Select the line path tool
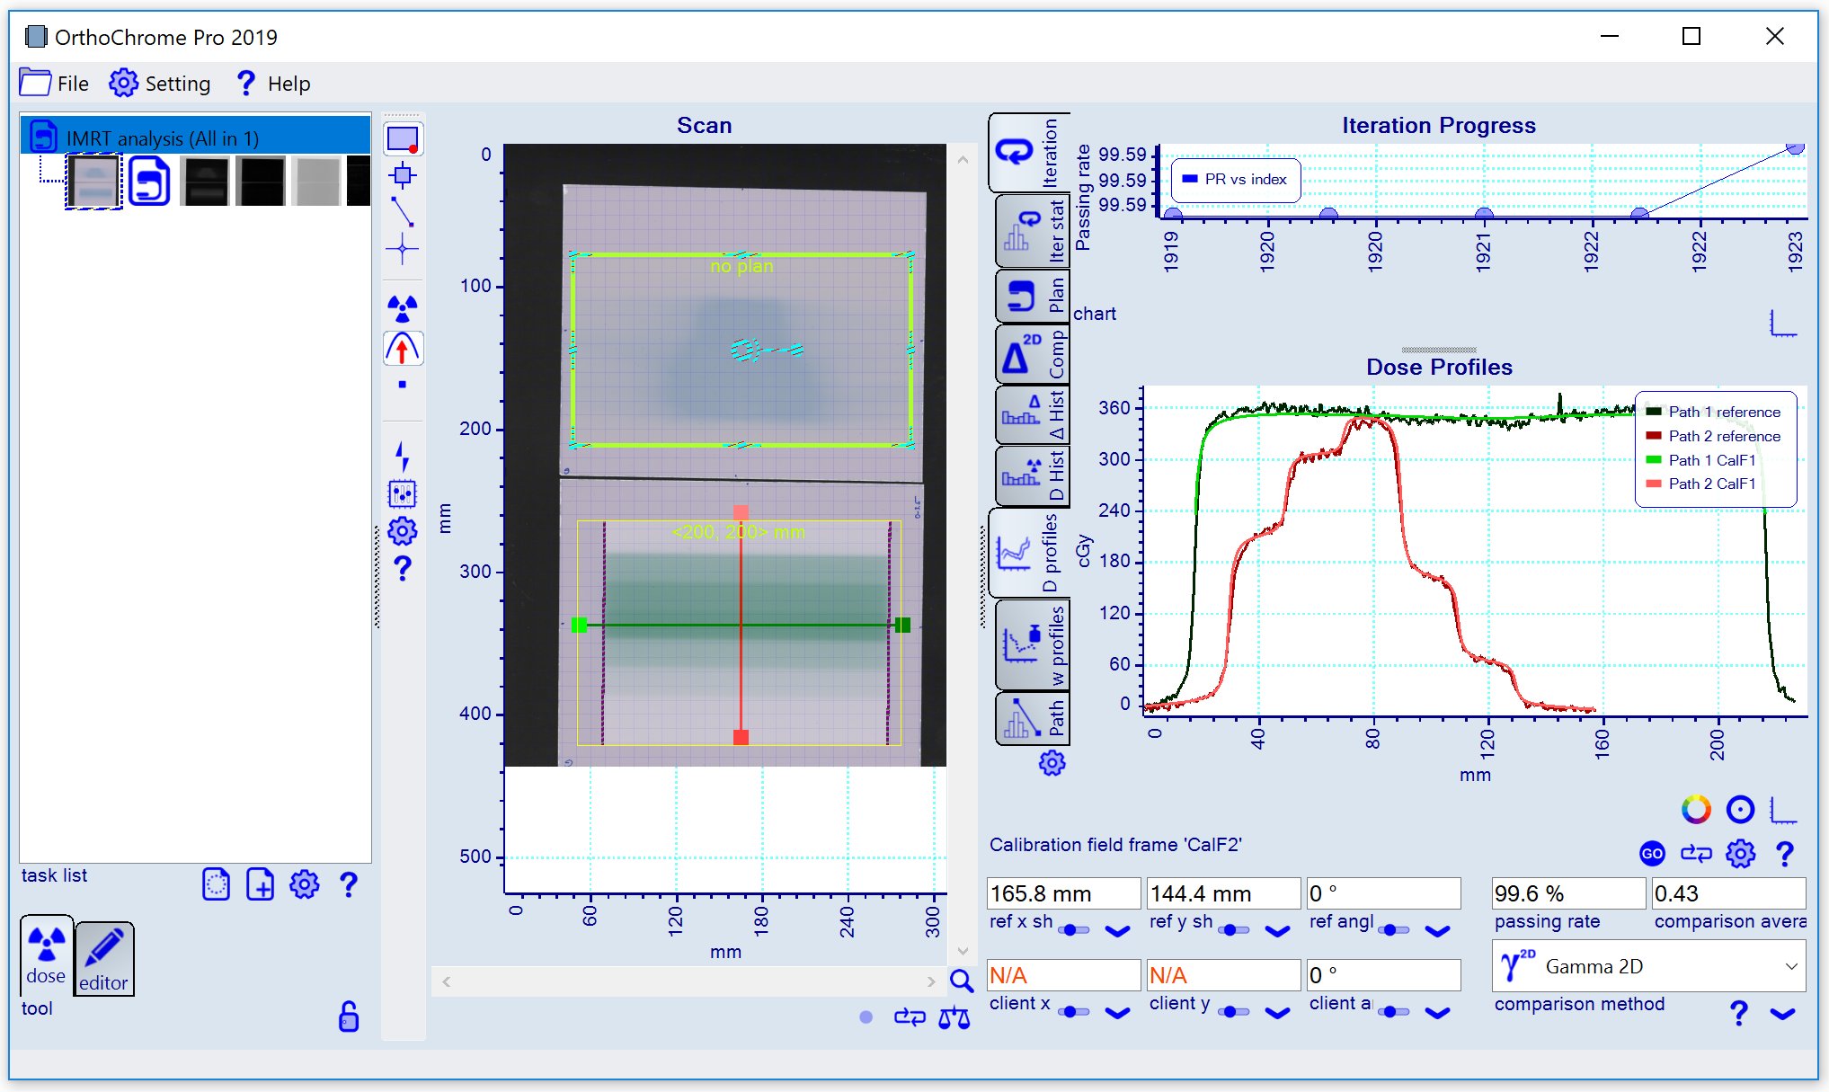Viewport: 1829px width, 1092px height. [402, 211]
